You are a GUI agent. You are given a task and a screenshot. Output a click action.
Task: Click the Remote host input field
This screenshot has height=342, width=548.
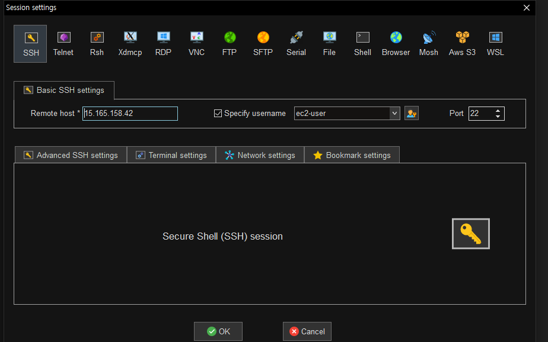130,114
